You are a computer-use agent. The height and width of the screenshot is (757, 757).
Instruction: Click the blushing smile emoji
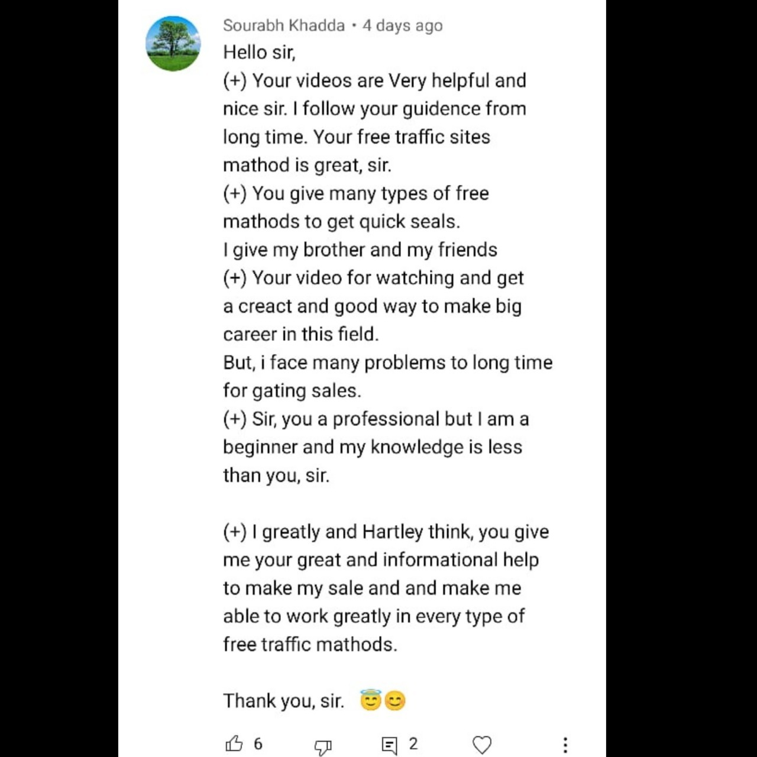[395, 701]
